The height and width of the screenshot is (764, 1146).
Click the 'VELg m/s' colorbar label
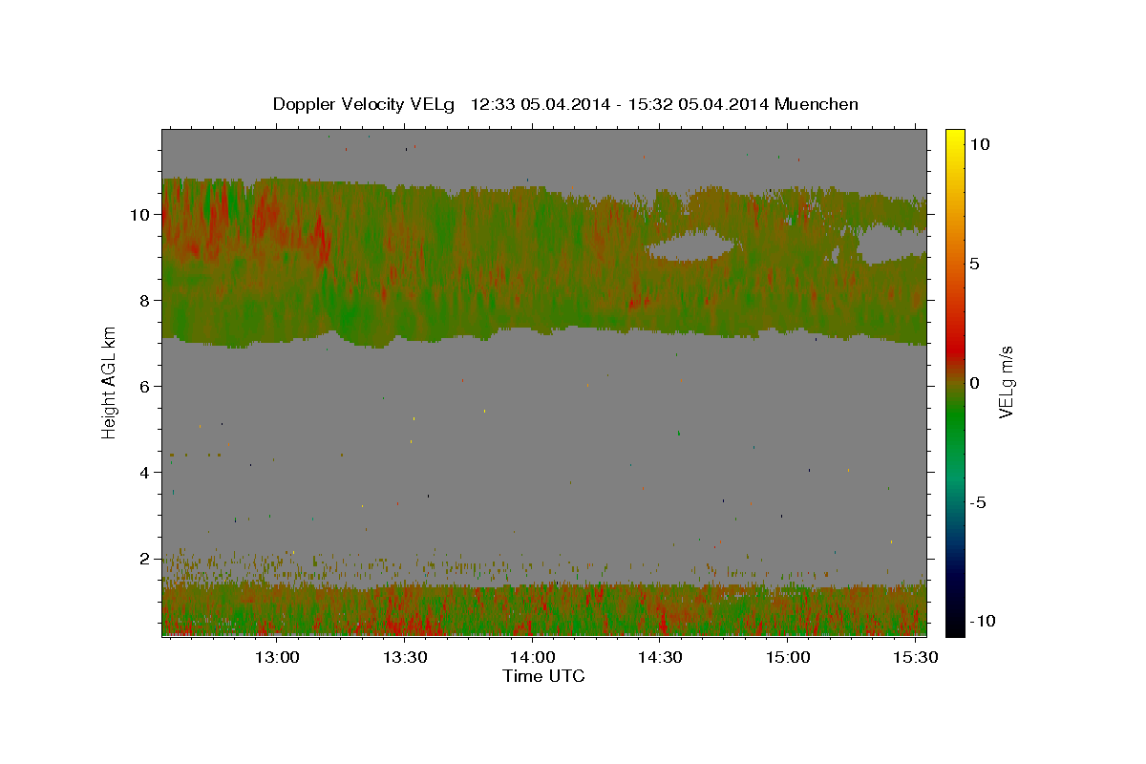1006,382
